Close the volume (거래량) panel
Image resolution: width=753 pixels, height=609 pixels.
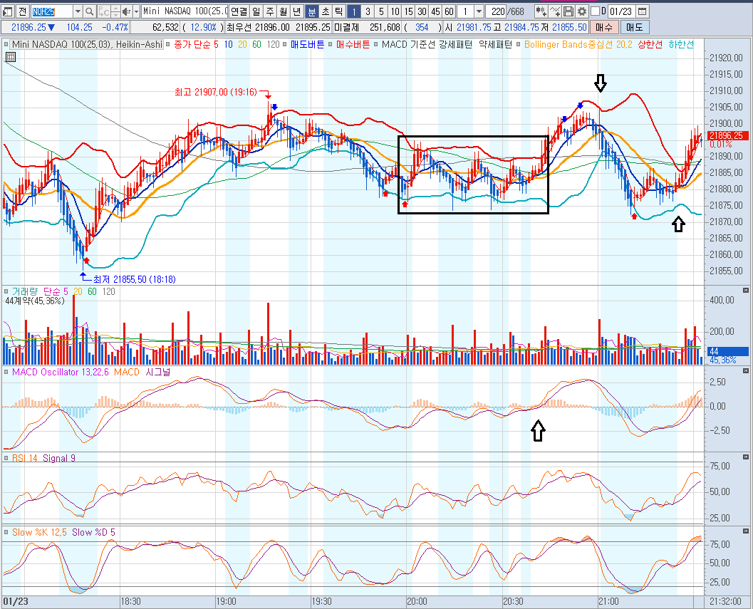(745, 290)
